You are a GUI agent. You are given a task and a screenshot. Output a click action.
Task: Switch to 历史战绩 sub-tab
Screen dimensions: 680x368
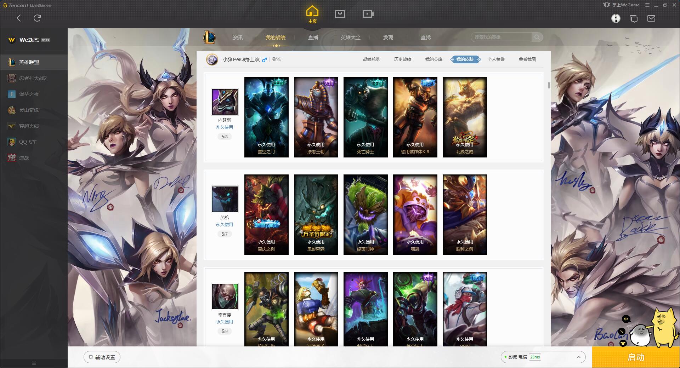point(403,59)
